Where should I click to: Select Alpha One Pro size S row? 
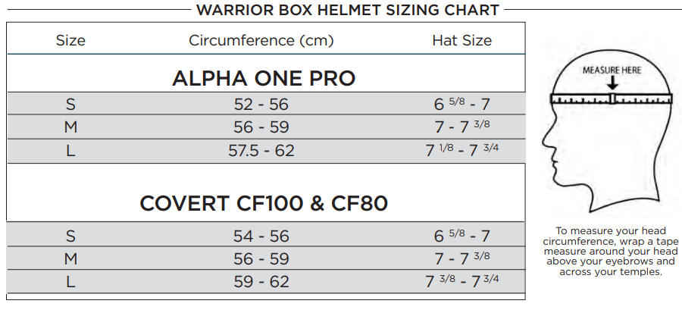click(x=266, y=104)
